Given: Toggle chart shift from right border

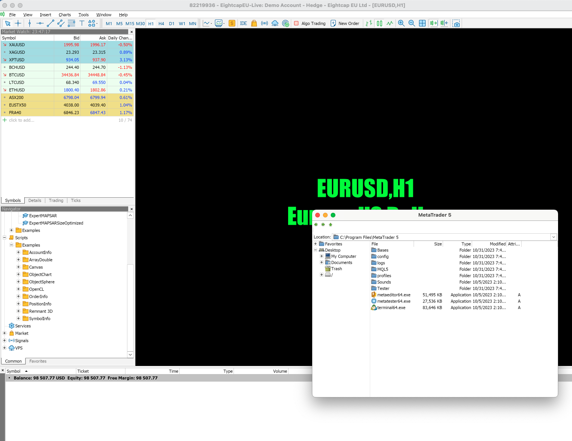Looking at the screenshot, I should (444, 24).
